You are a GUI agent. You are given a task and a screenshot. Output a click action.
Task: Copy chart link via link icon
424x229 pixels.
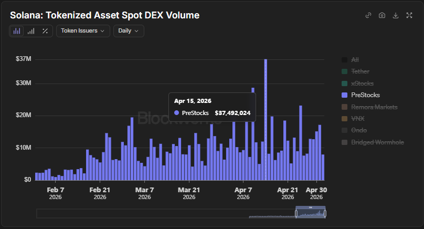pyautogui.click(x=368, y=15)
